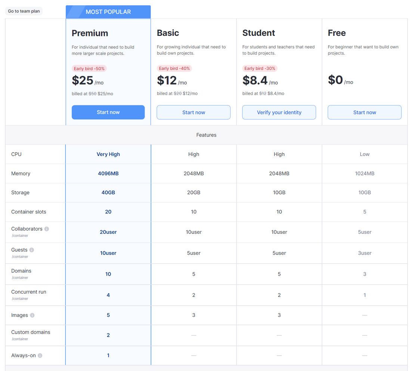Click the Guests row label
Image resolution: width=414 pixels, height=371 pixels.
pos(19,250)
